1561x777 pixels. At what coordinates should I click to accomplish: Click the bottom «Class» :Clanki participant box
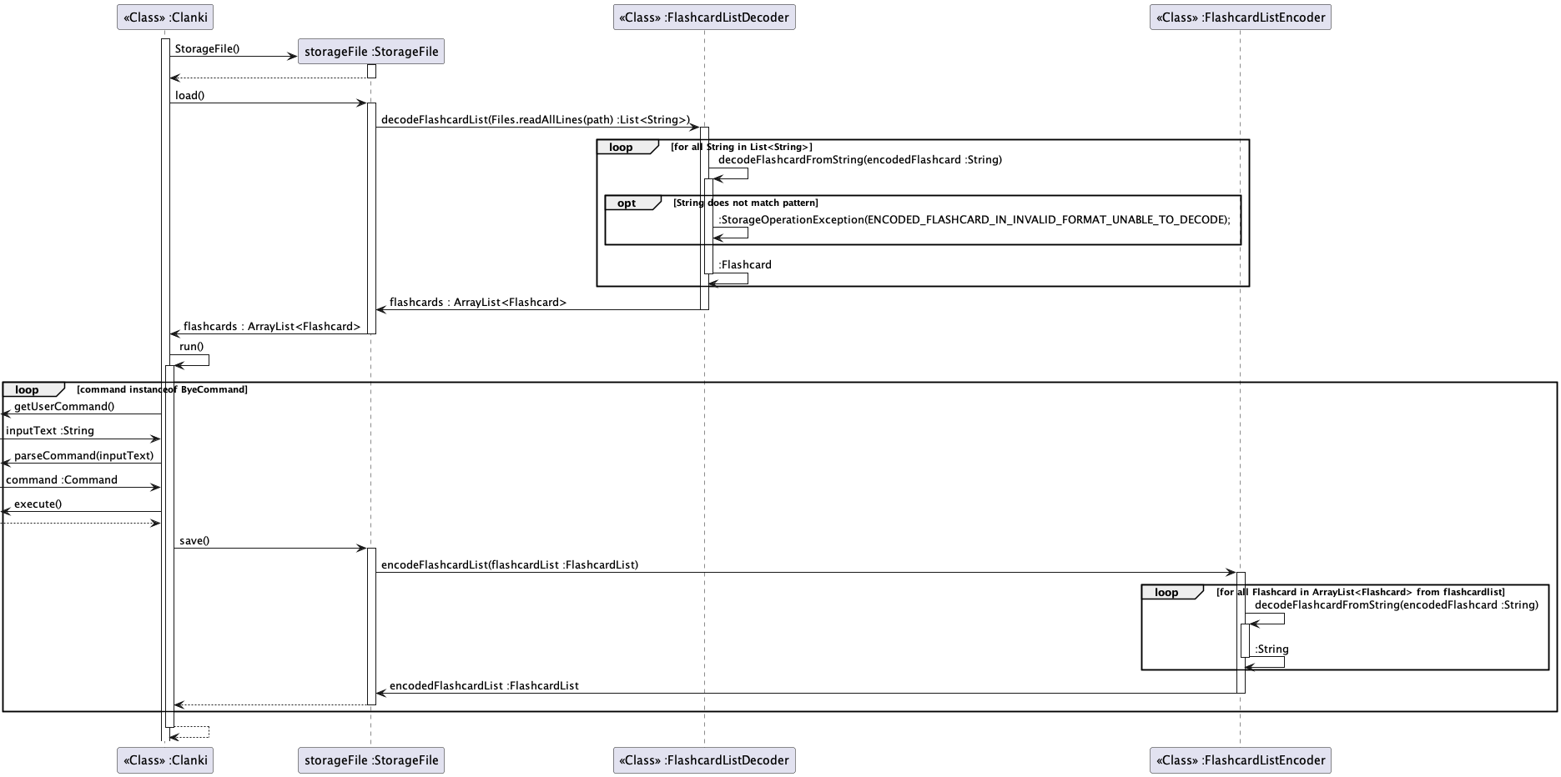(x=165, y=759)
